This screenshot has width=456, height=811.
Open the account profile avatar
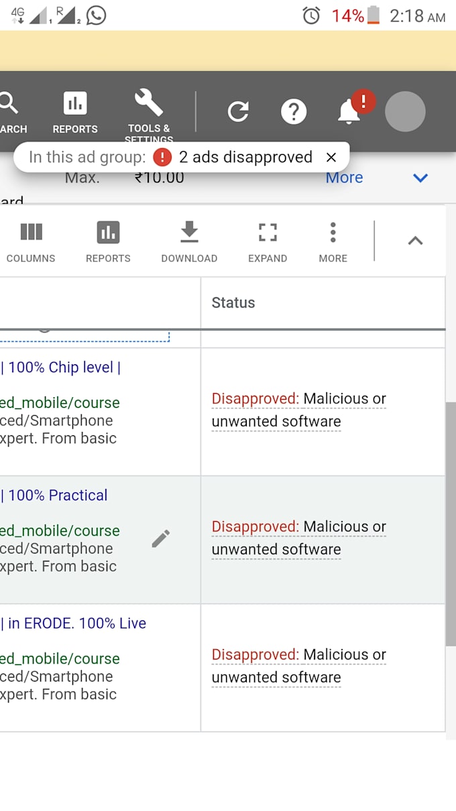coord(405,111)
